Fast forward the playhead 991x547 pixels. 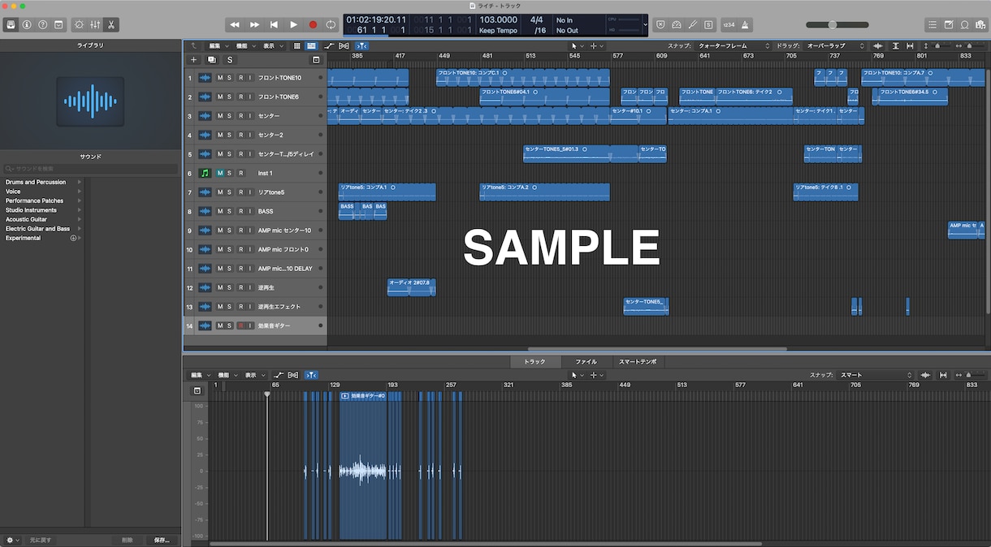(254, 24)
